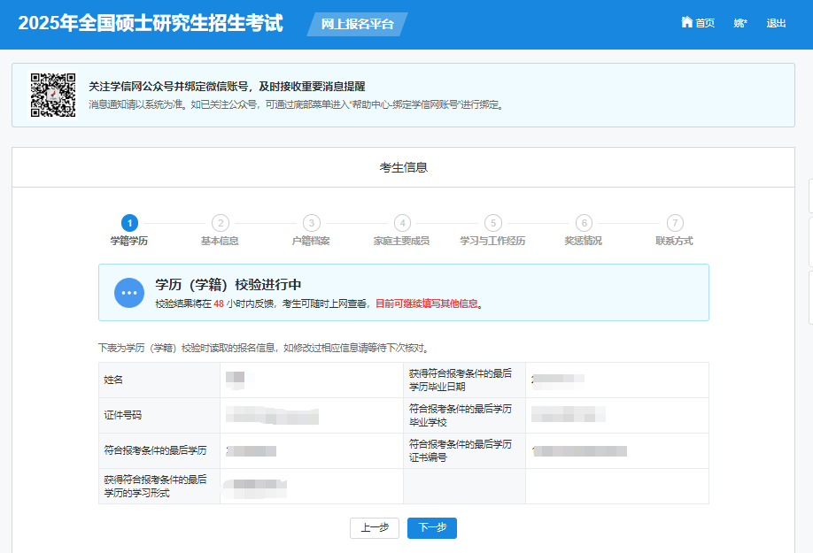Screen dimensions: 813x553
Task: Open the 姚* user account menu
Action: 740,24
